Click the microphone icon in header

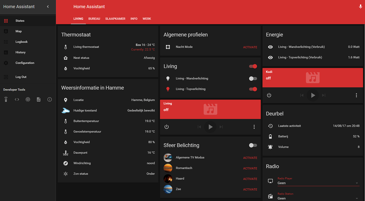pos(360,7)
